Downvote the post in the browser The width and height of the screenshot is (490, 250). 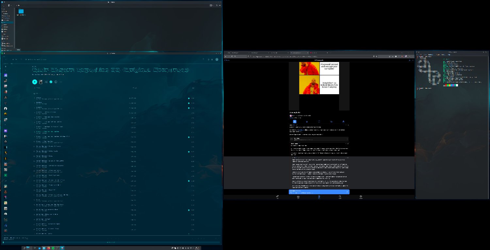point(307,122)
